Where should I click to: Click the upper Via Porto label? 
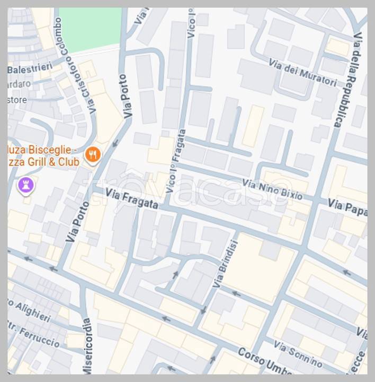click(x=126, y=96)
